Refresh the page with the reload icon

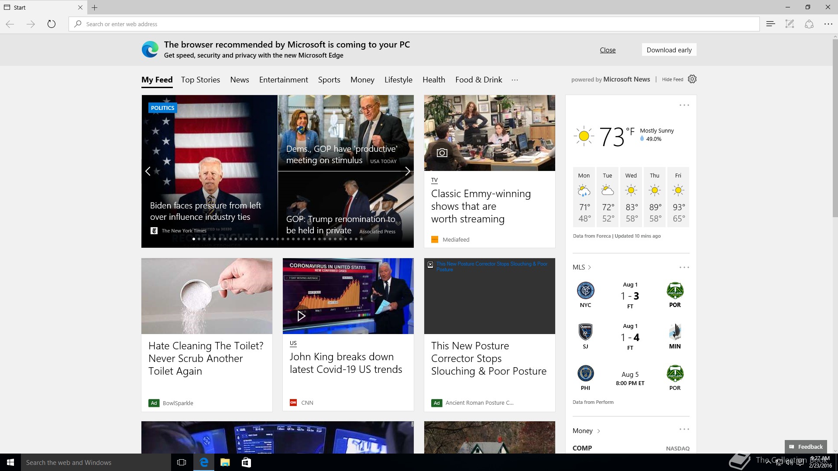point(52,24)
